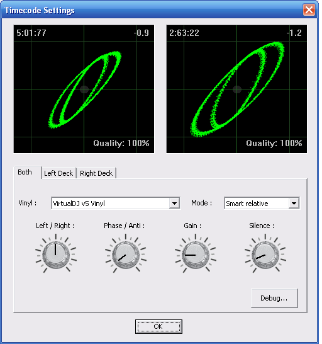Click the 5:01:77 timecode position

coord(31,33)
